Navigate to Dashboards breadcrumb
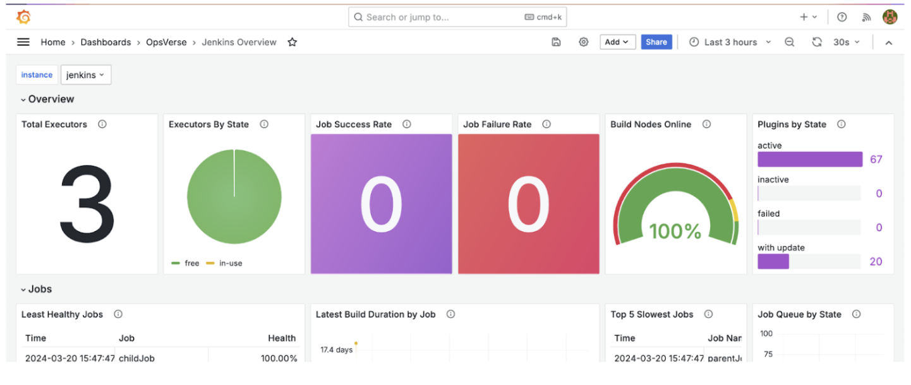Screen dimensions: 911x385 (106, 42)
